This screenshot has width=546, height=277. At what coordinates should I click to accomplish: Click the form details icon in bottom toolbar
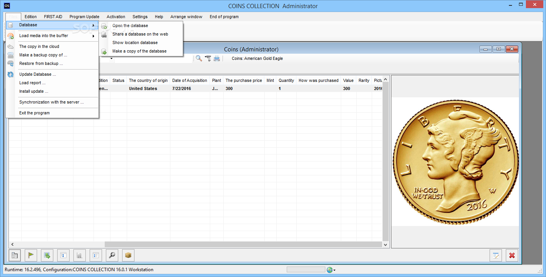coord(96,255)
